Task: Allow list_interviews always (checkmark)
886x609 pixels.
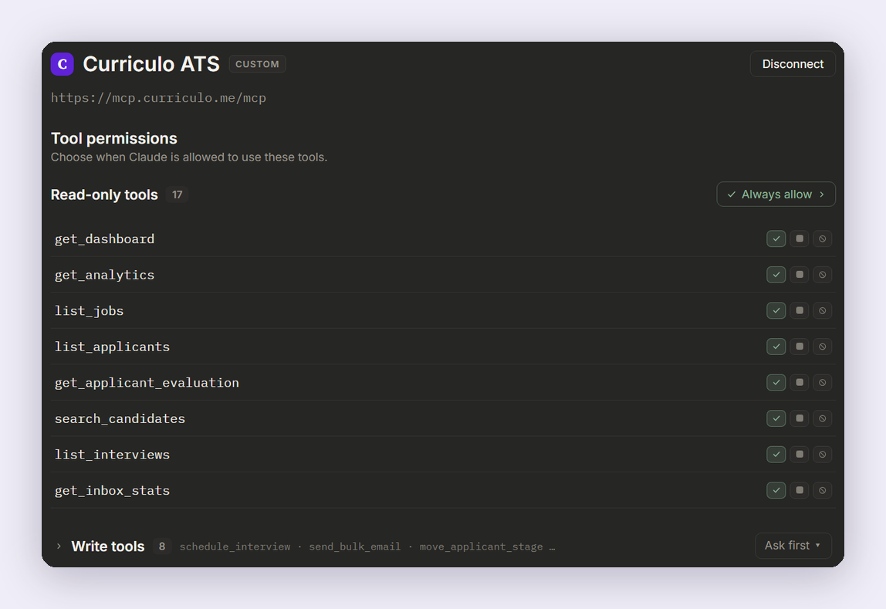Action: coord(776,454)
